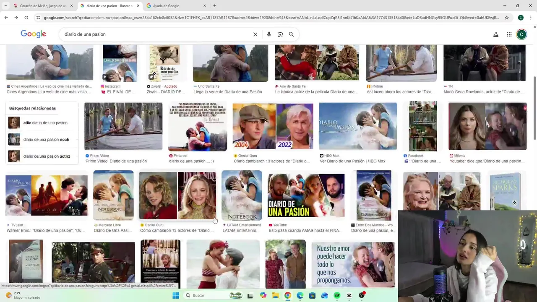537x302 pixels.
Task: Open the tab search chevron at top left
Action: coord(5,6)
